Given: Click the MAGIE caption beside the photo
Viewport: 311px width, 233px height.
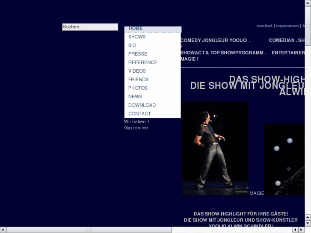Looking at the screenshot, I should (x=257, y=193).
